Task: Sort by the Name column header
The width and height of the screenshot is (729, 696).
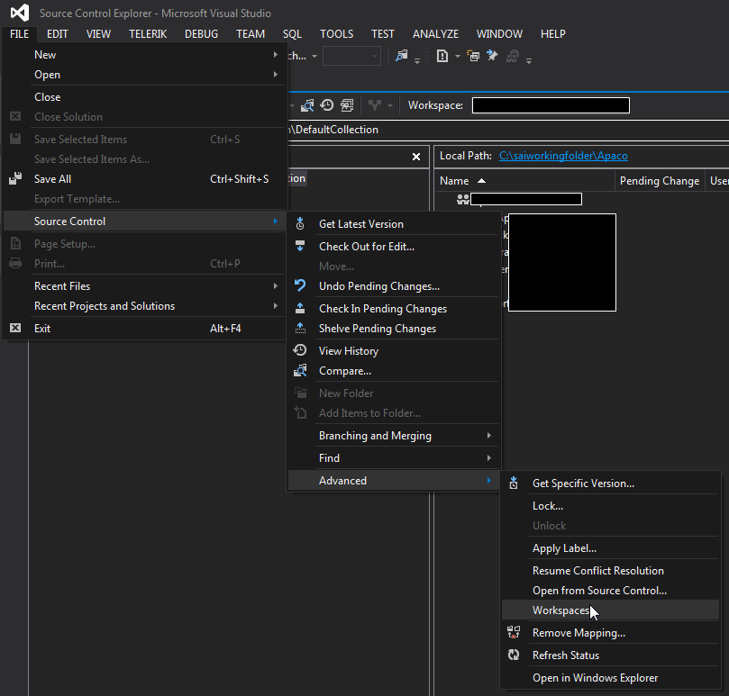Action: pyautogui.click(x=455, y=181)
